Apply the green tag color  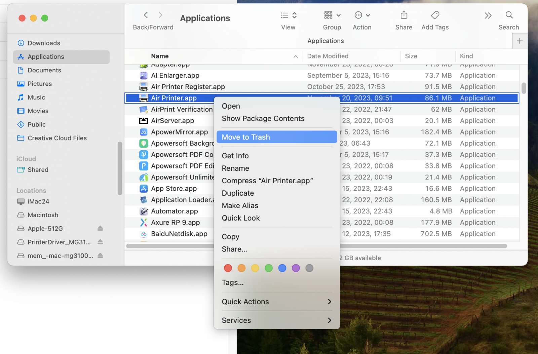(269, 268)
